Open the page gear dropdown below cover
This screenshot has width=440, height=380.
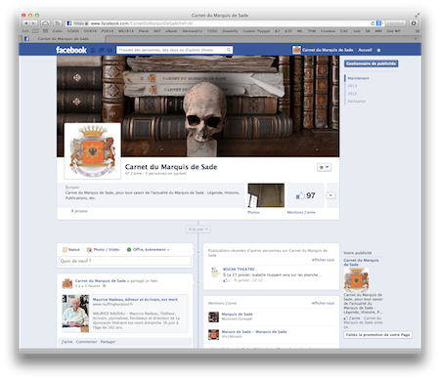324,167
